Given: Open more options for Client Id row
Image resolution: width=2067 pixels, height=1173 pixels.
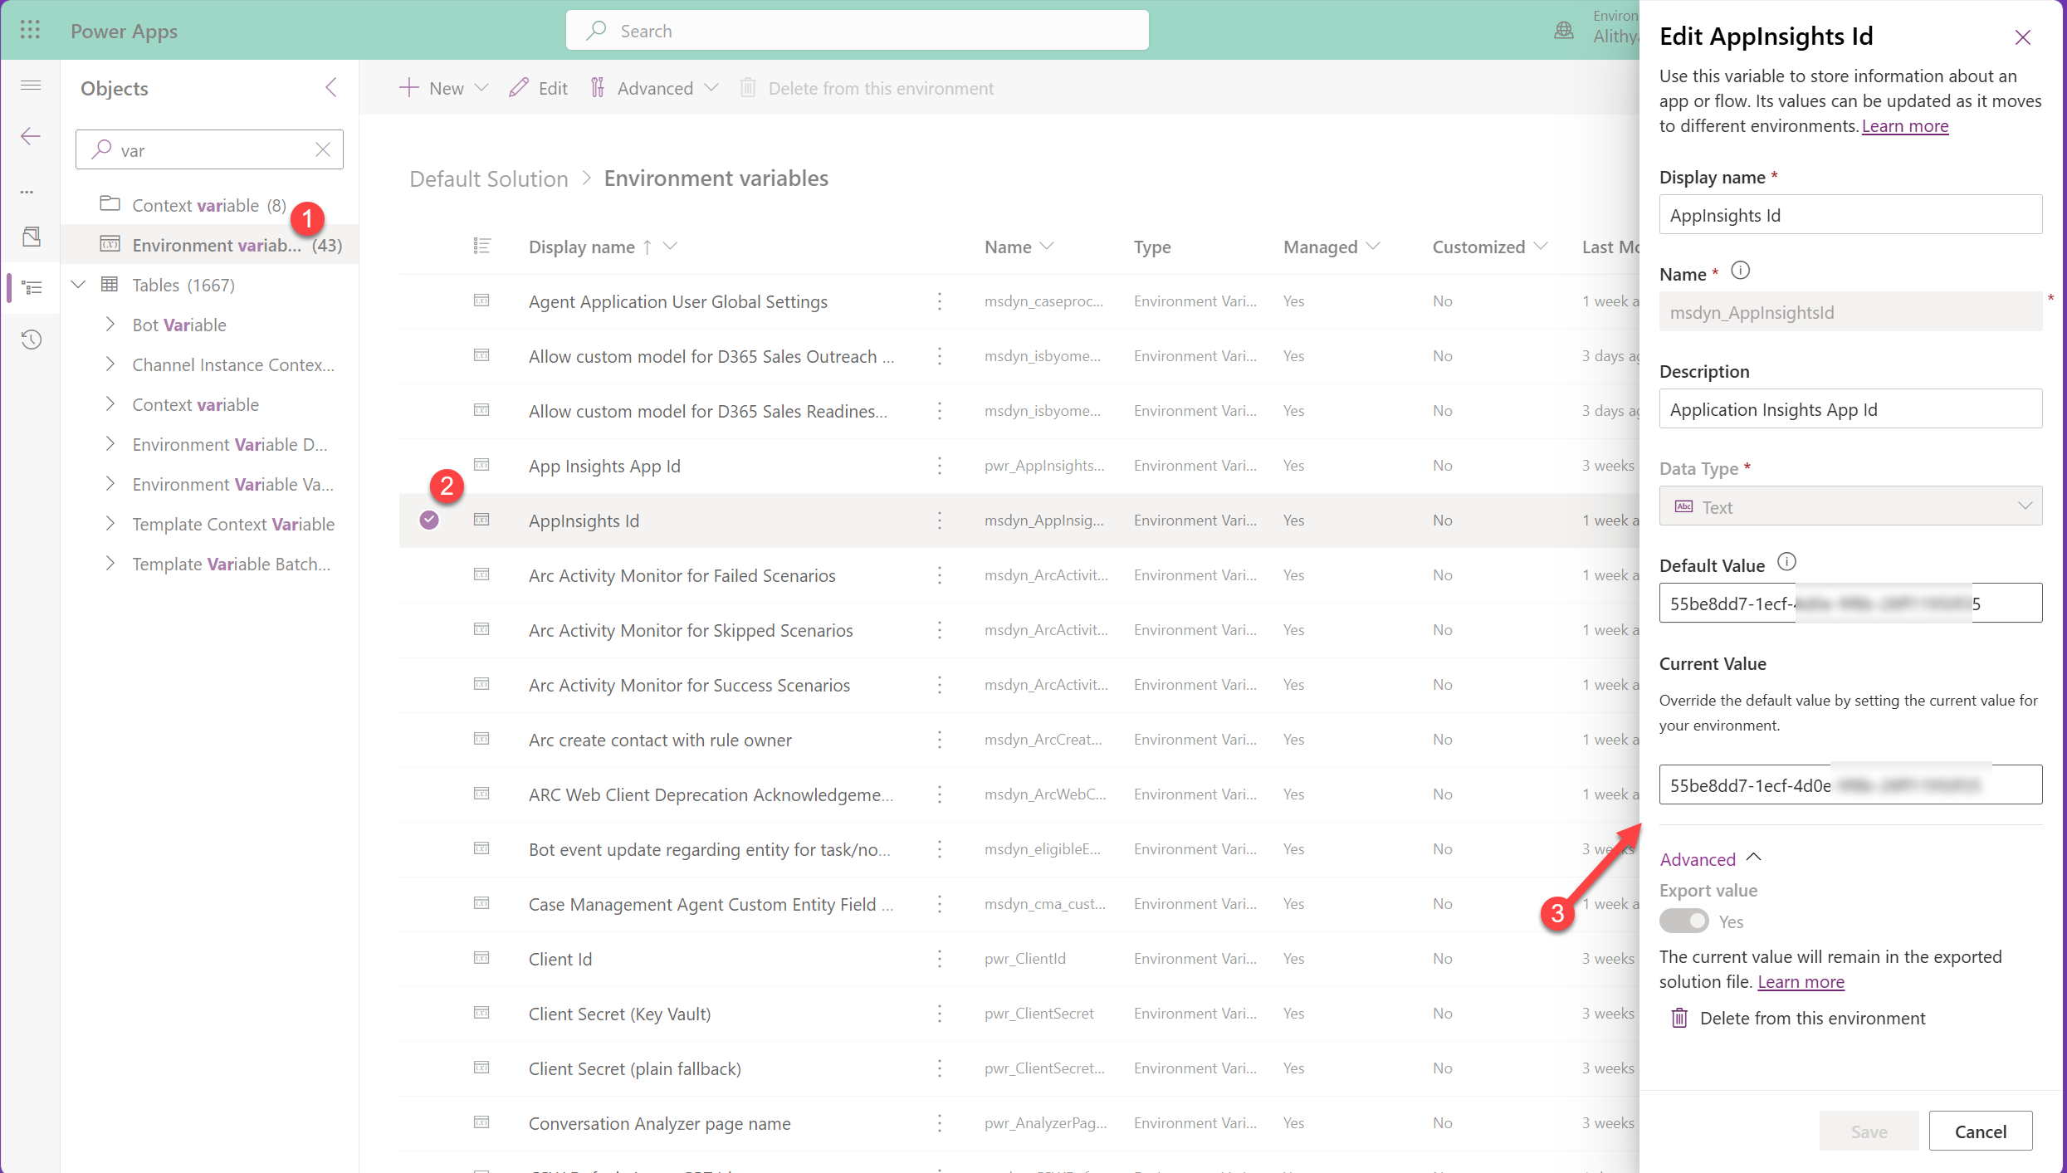Looking at the screenshot, I should [x=940, y=959].
